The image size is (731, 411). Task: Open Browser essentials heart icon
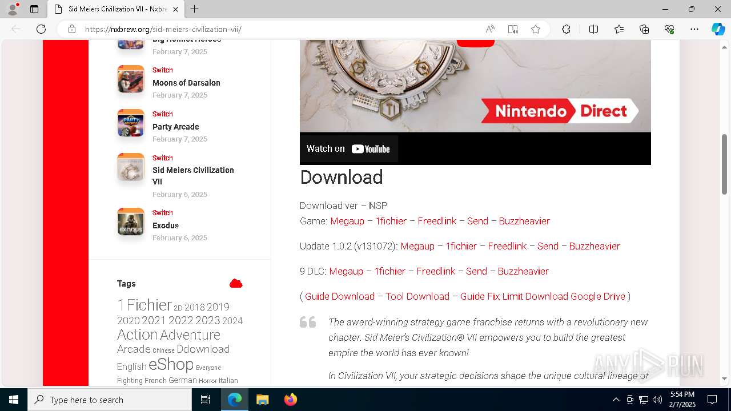tap(669, 29)
